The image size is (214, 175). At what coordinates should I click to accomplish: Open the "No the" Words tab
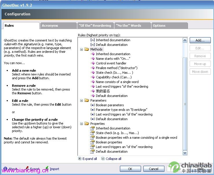(x=132, y=26)
